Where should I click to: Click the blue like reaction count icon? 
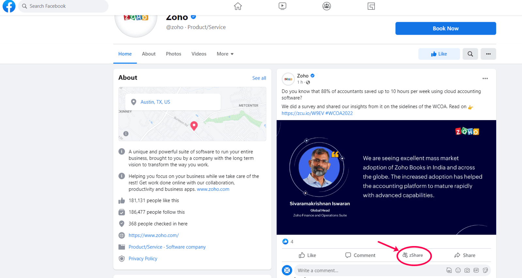(285, 241)
